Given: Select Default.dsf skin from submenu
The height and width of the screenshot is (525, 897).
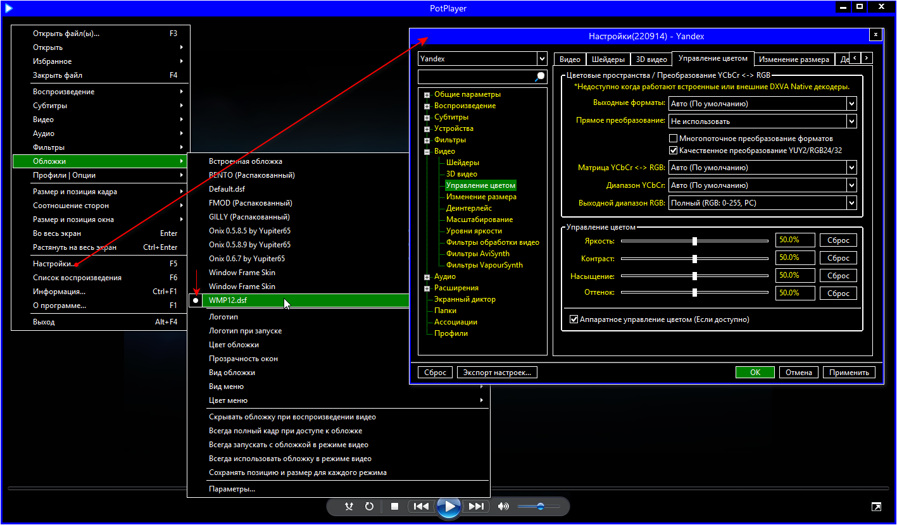Looking at the screenshot, I should pos(228,189).
